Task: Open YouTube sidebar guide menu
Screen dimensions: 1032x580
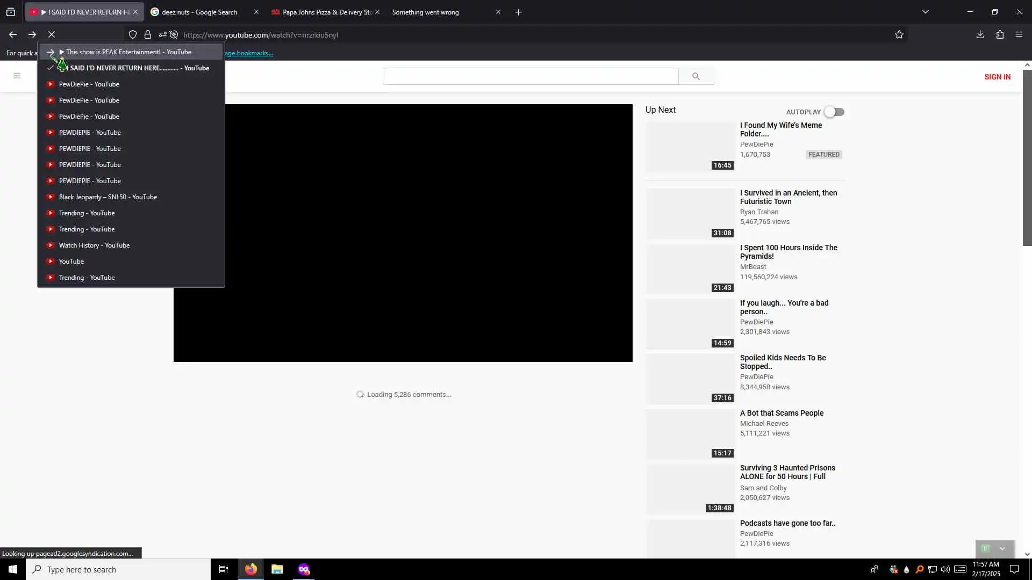Action: (17, 76)
